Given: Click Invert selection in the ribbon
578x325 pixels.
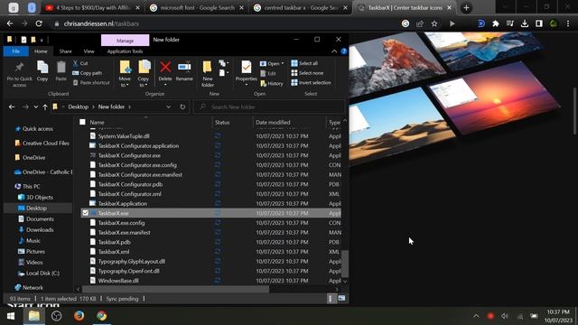Looking at the screenshot, I should [x=311, y=82].
